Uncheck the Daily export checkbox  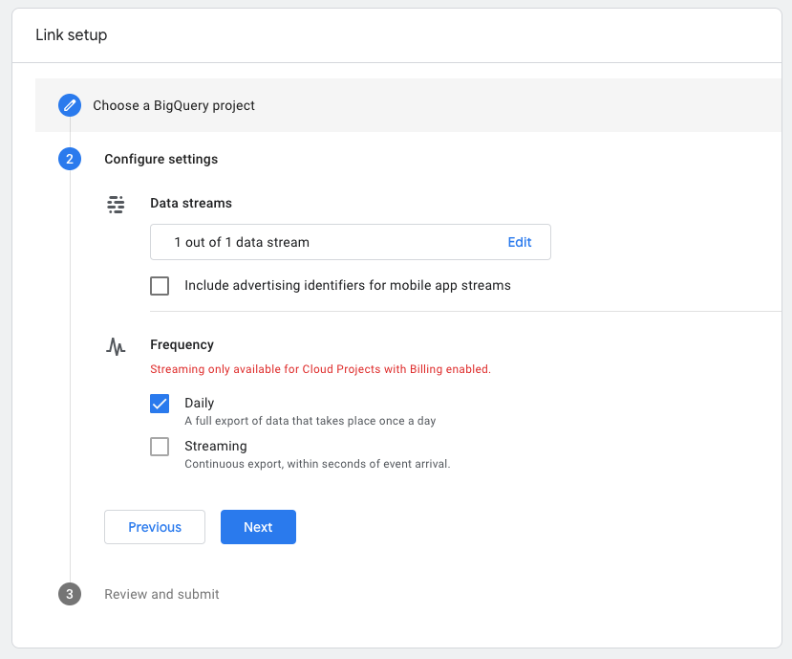[160, 404]
